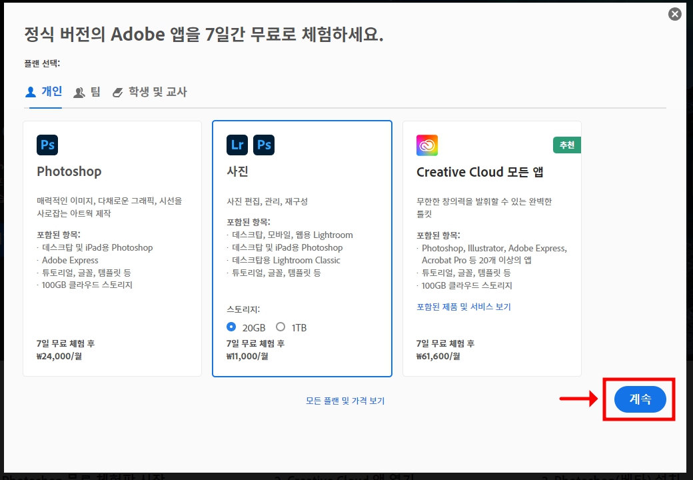Switch to the 팀 tab
The image size is (693, 480).
pyautogui.click(x=87, y=92)
